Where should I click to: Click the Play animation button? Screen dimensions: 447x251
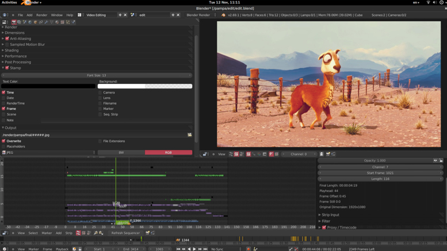pyautogui.click(x=194, y=249)
